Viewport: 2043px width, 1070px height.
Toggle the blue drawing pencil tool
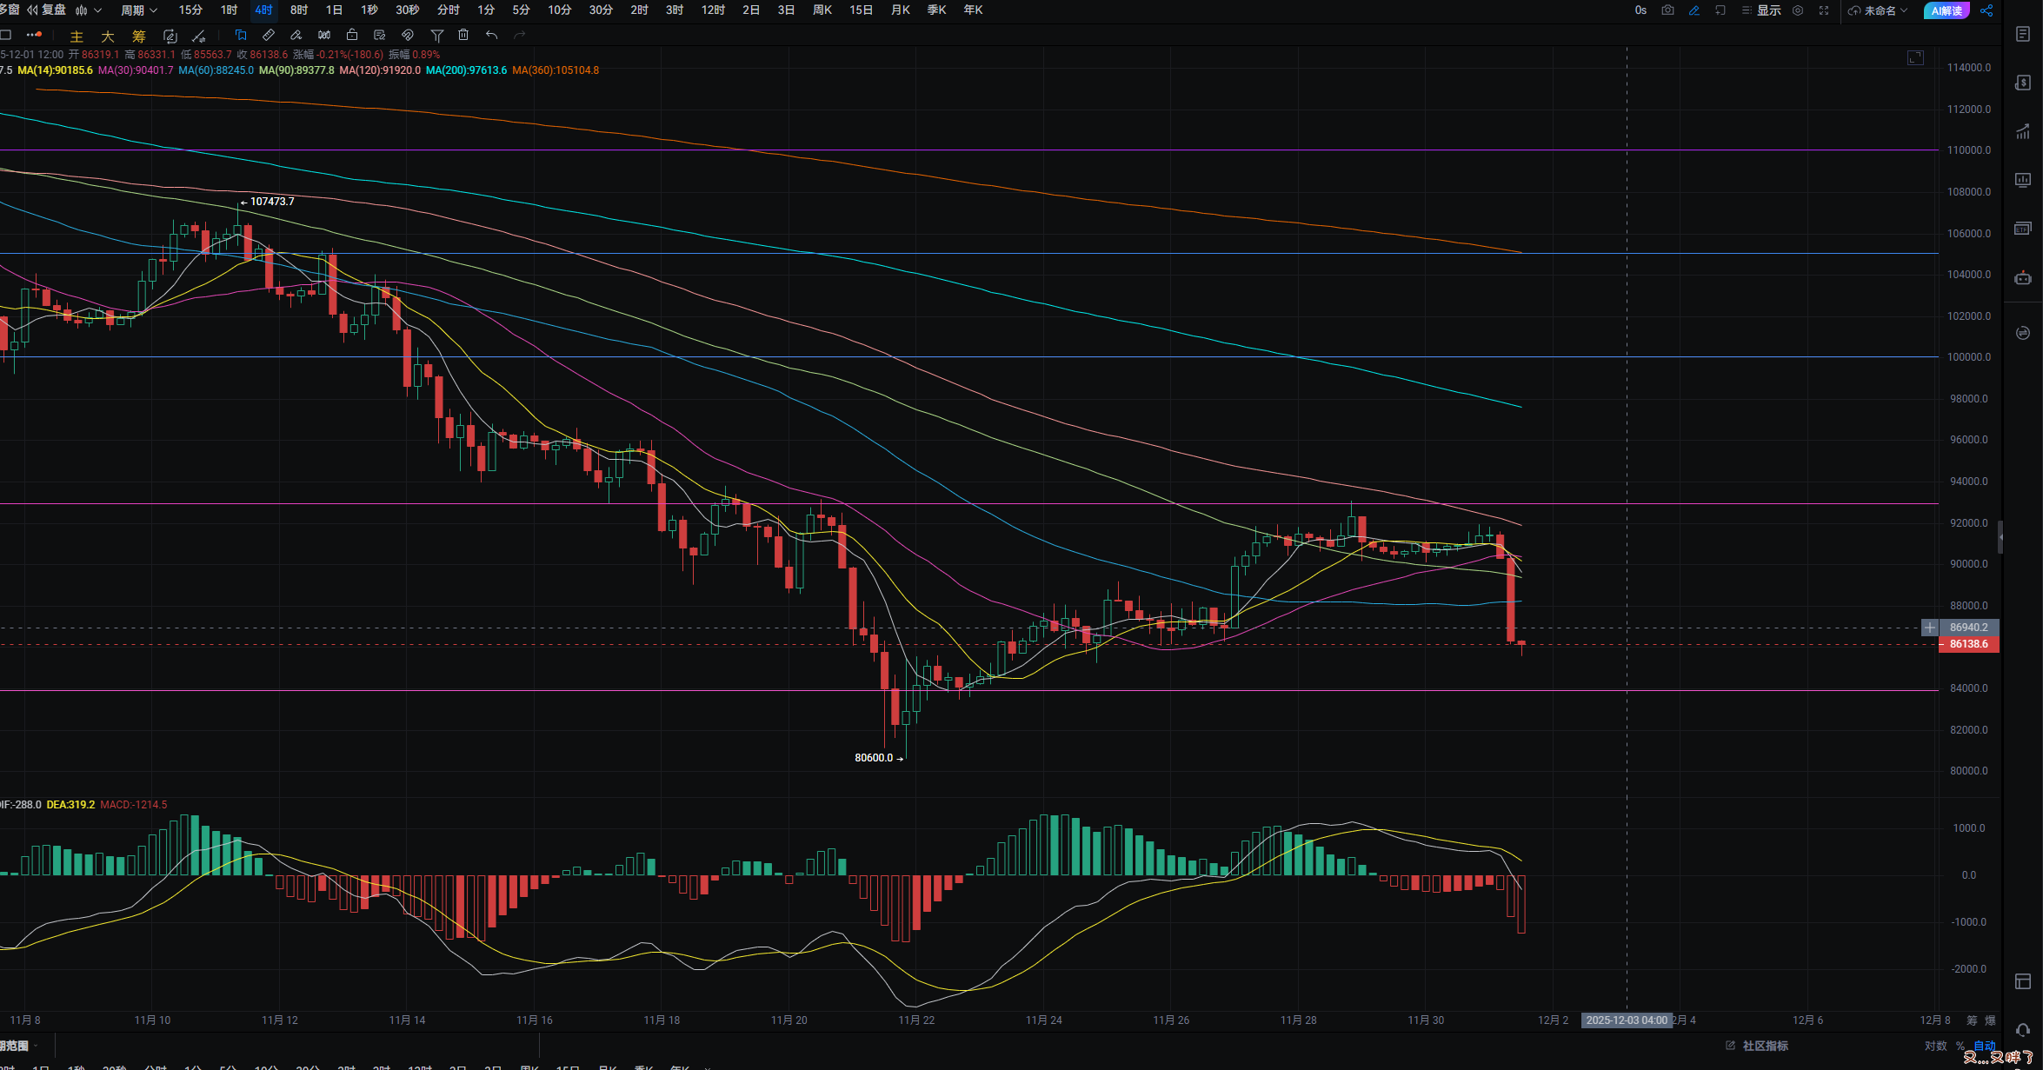(1694, 10)
